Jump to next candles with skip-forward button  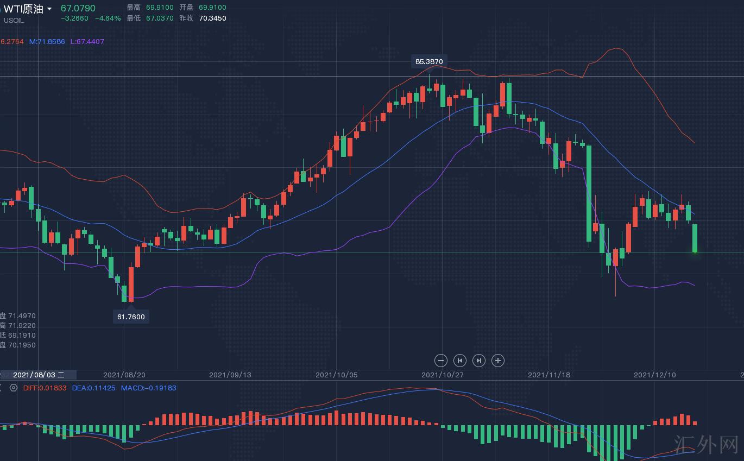pos(479,360)
